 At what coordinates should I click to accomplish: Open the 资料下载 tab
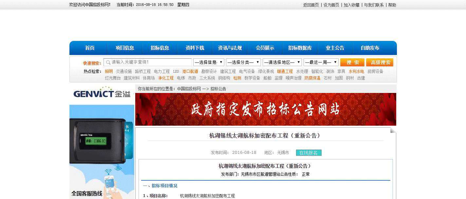click(x=195, y=48)
